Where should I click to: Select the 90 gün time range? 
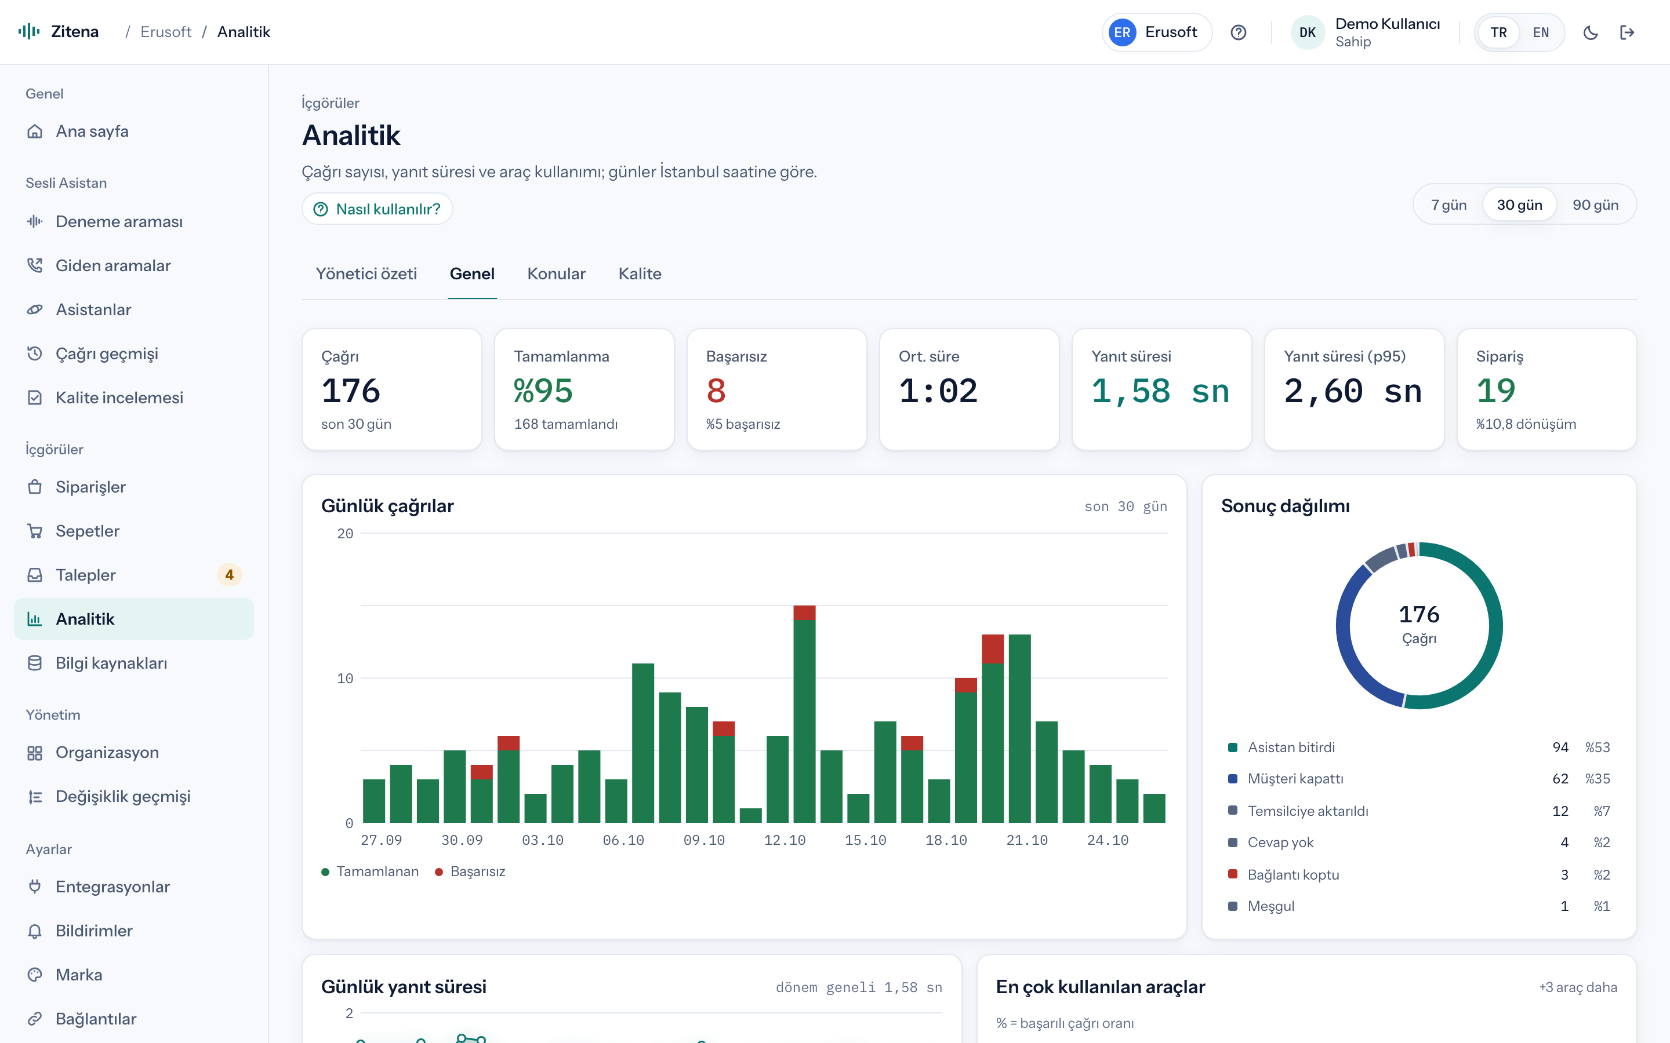1595,205
